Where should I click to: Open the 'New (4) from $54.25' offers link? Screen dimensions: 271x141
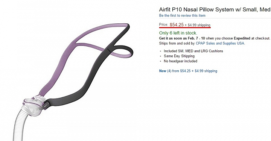pyautogui.click(x=188, y=71)
